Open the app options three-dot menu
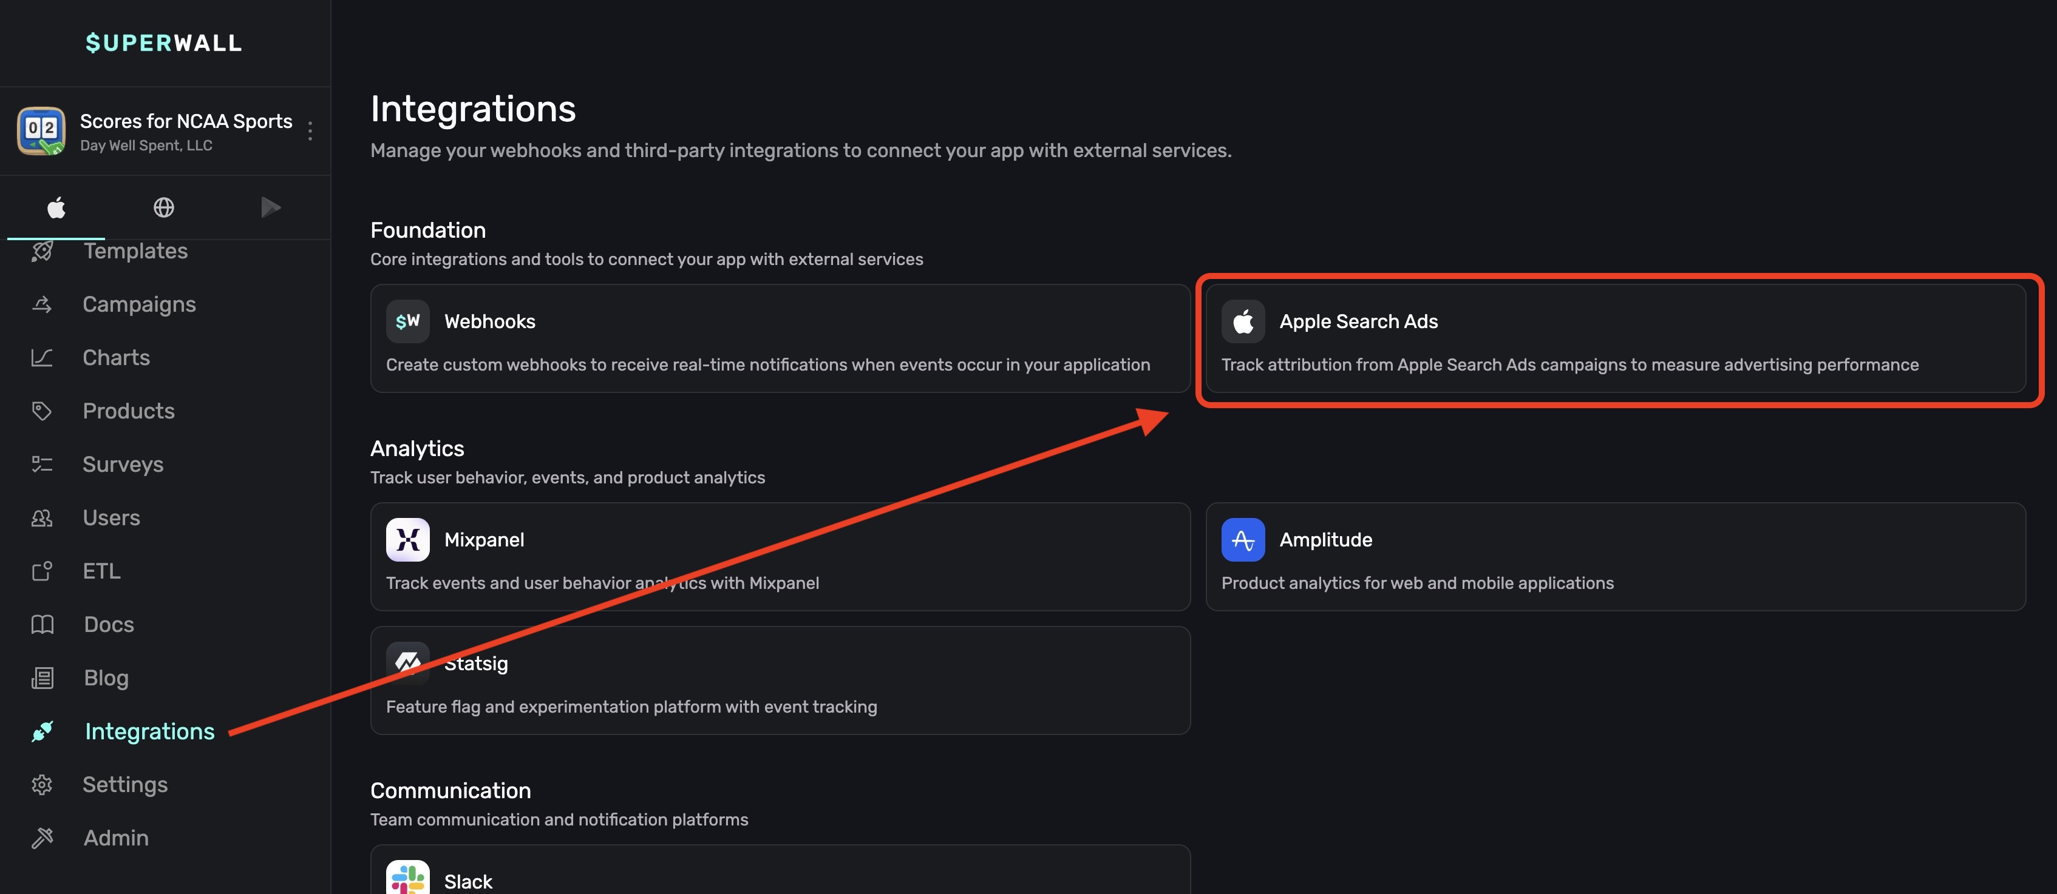Screen dimensions: 2057x894 point(310,131)
